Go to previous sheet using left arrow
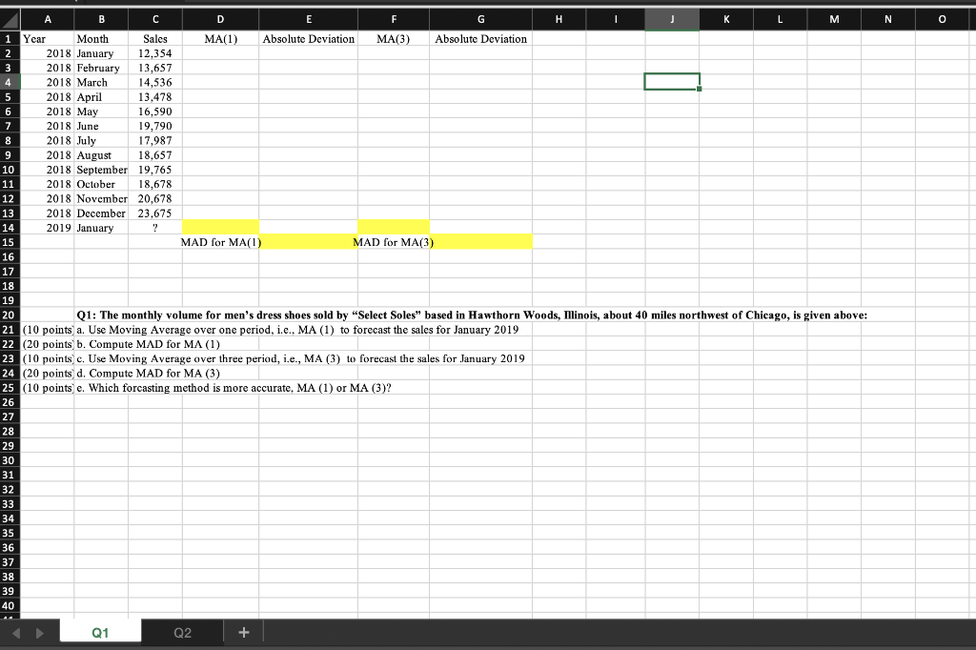The image size is (976, 650). coord(17,633)
